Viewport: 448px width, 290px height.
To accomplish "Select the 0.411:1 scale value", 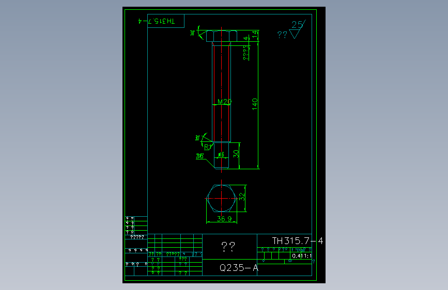I will pyautogui.click(x=302, y=256).
